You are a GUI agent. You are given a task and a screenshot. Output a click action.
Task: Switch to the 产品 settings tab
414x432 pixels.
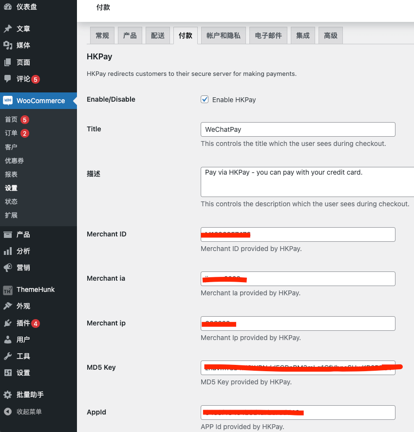click(130, 36)
